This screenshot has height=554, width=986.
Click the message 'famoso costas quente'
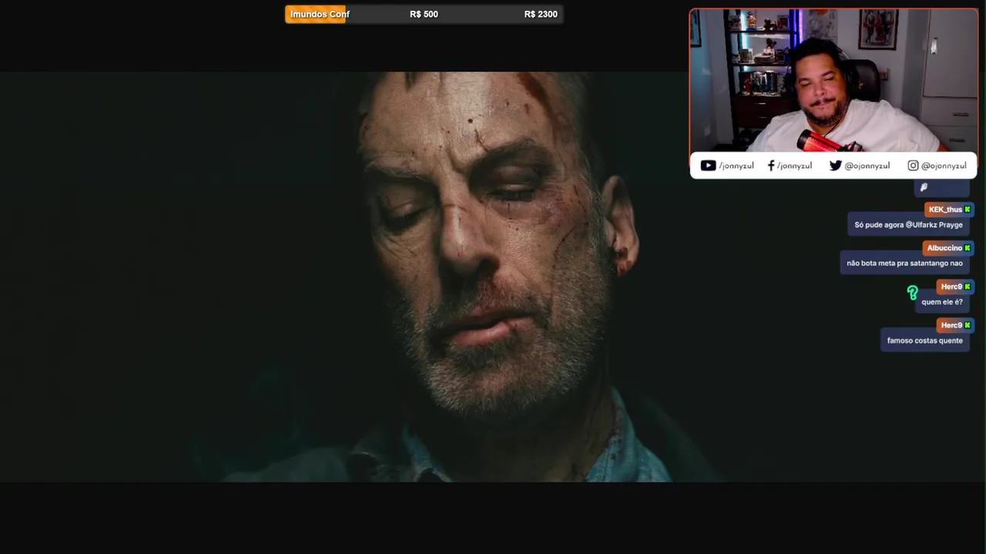[x=924, y=340]
